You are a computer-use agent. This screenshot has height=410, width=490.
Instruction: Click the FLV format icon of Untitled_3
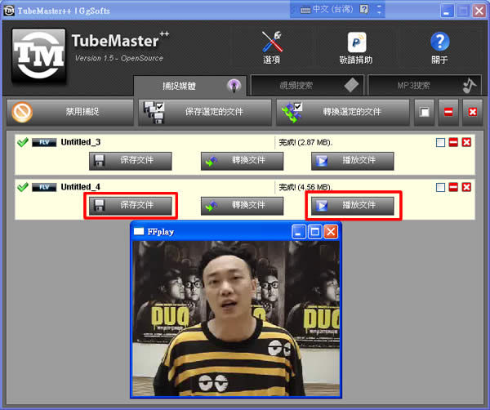(x=44, y=142)
